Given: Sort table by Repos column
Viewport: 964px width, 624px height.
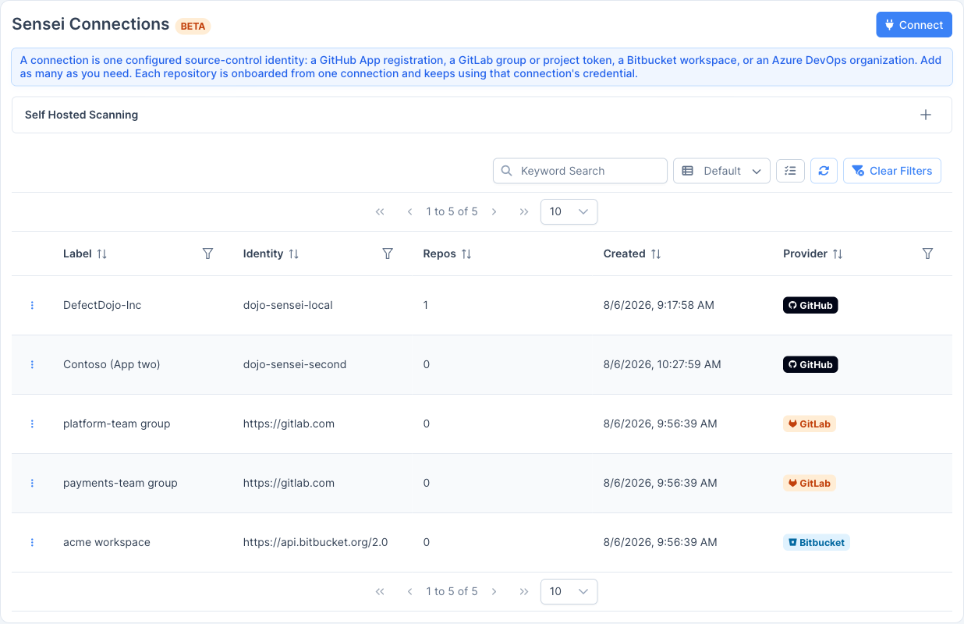Looking at the screenshot, I should point(466,254).
